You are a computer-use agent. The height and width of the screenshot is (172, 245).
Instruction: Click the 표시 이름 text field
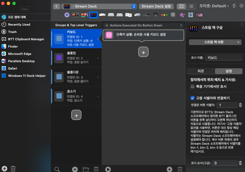tap(223, 58)
